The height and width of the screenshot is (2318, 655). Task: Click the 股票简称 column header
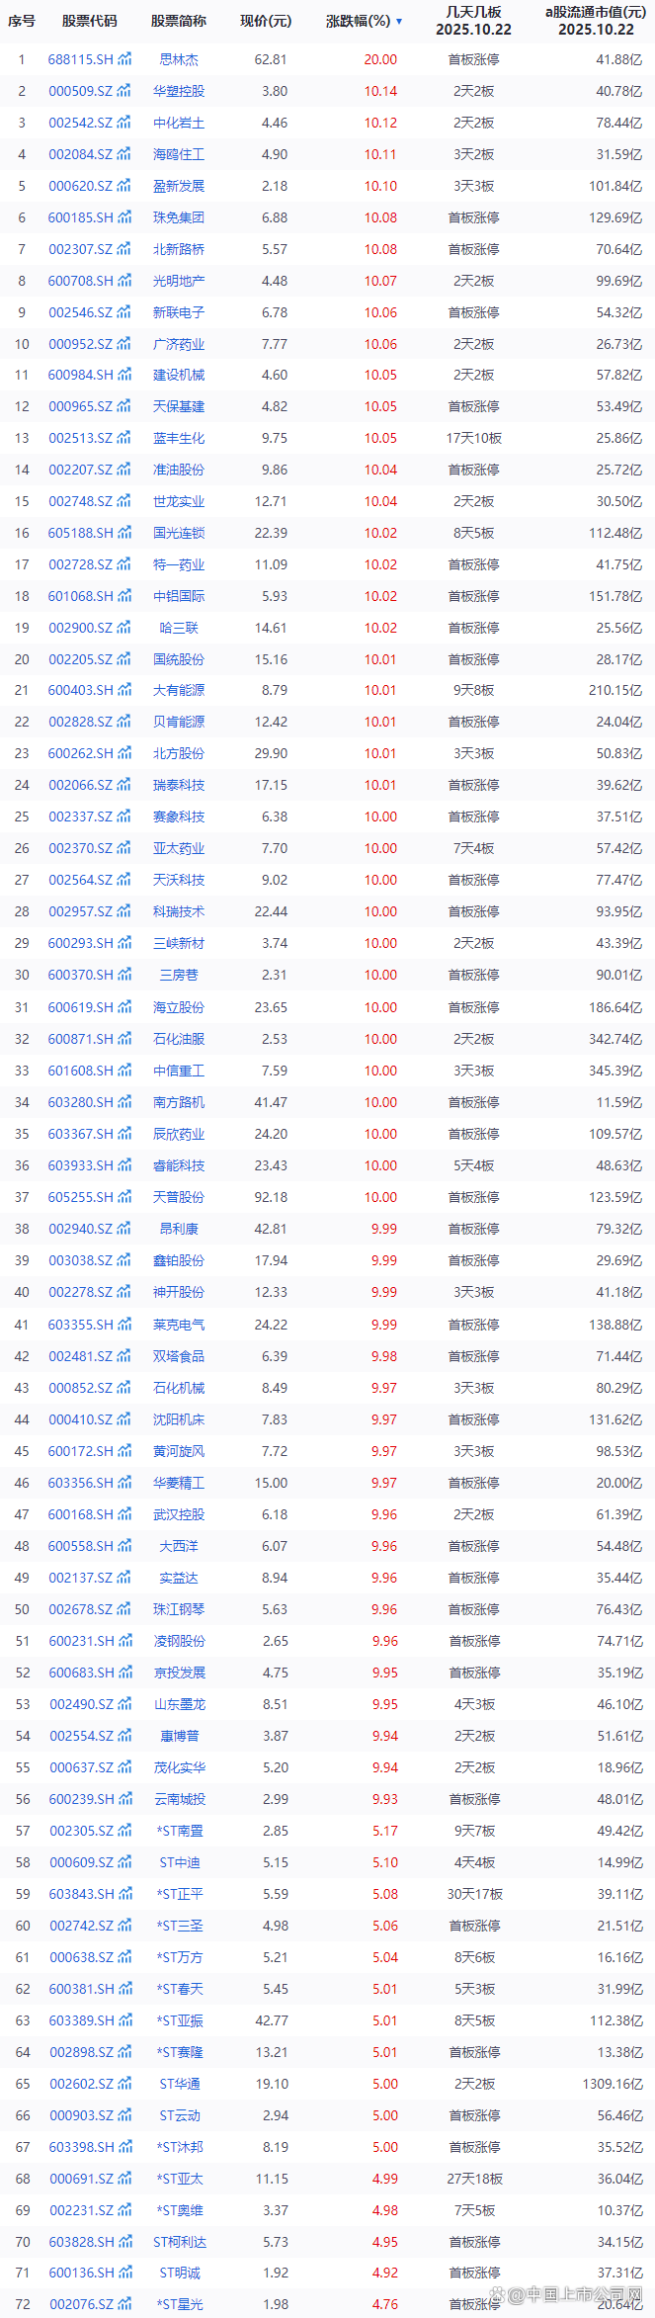[179, 21]
